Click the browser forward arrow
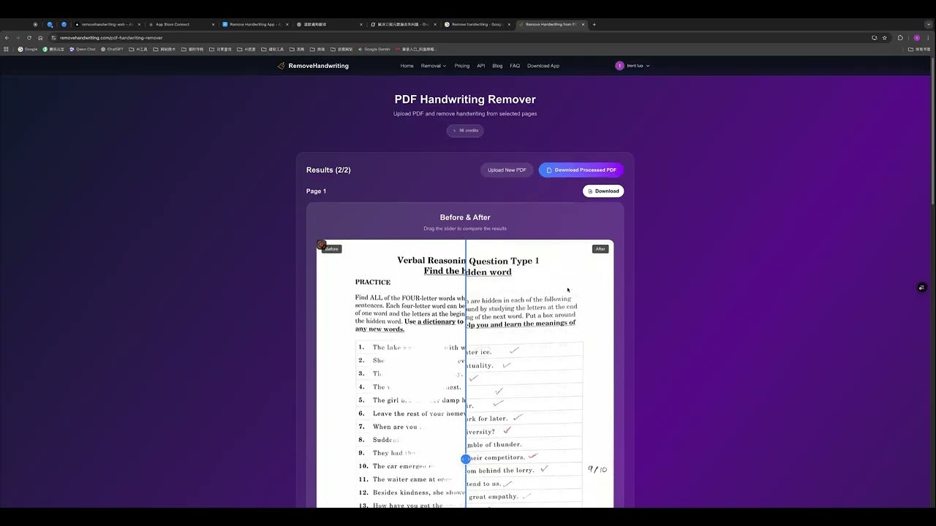The image size is (936, 526). pyautogui.click(x=18, y=37)
